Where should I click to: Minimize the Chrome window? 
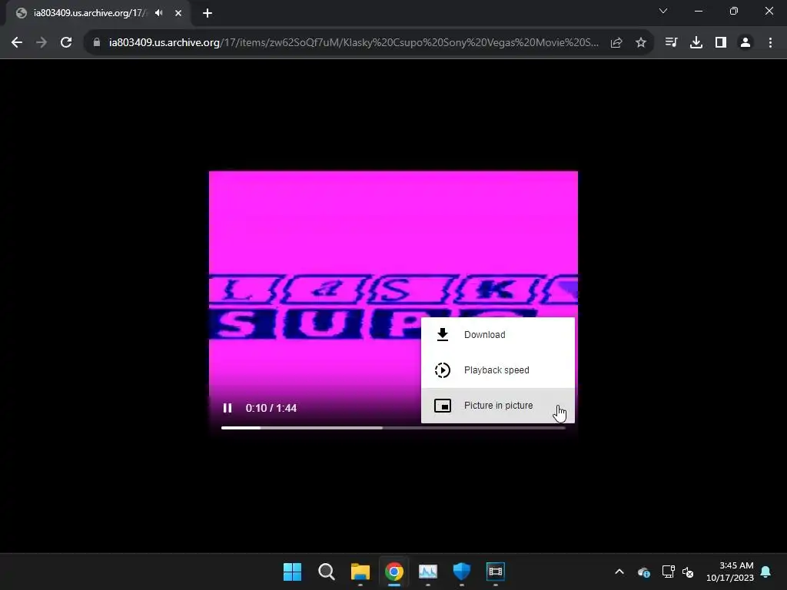[x=698, y=11]
